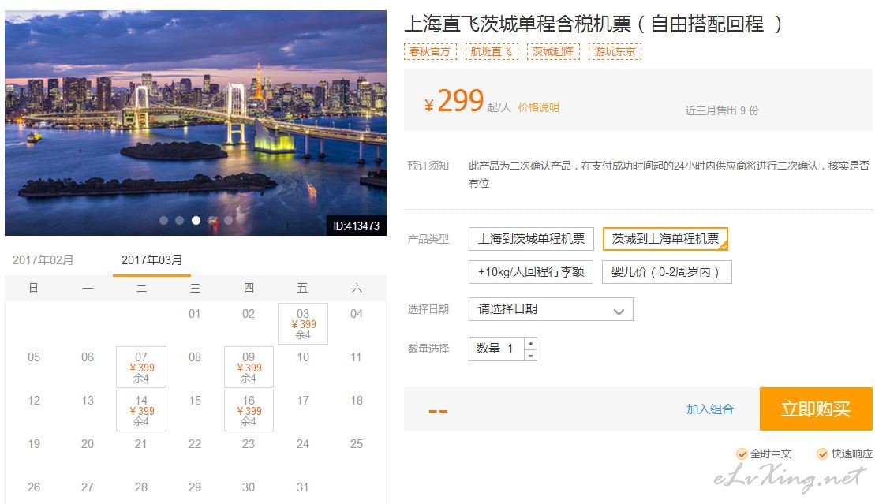Open the 价格说明 price explanation link
The image size is (875, 504).
(539, 107)
